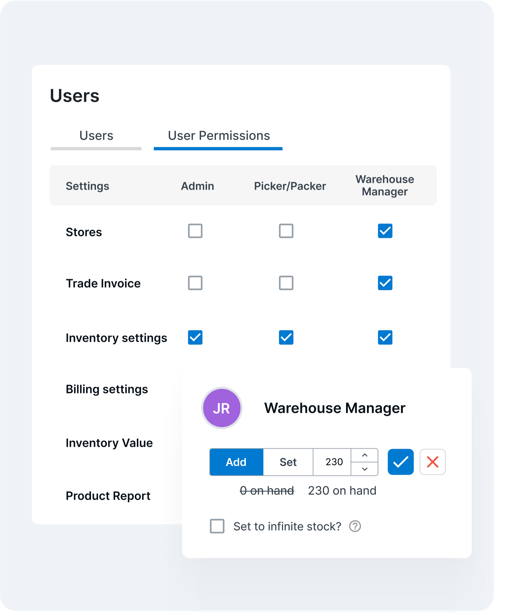
Task: Click the Settings column header
Action: 88,186
